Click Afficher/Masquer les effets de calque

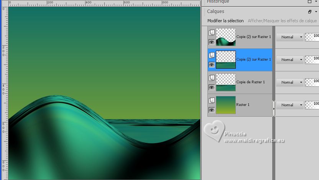[282, 21]
